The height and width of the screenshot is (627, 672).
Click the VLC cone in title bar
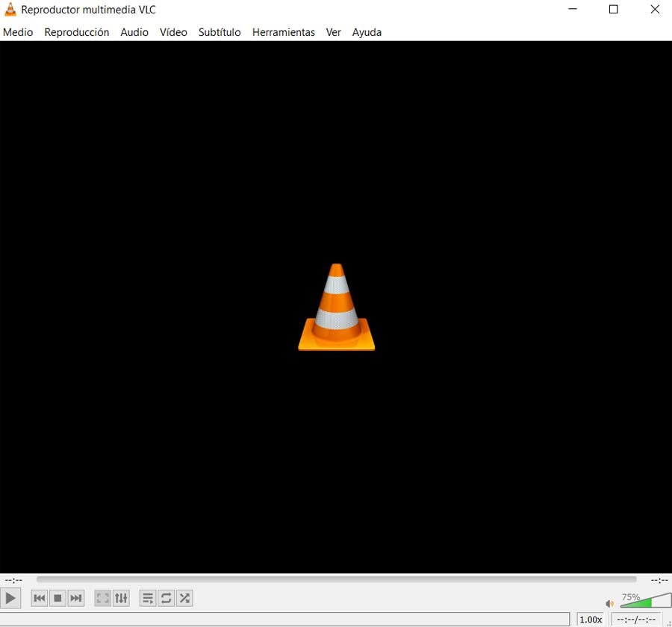click(x=10, y=9)
